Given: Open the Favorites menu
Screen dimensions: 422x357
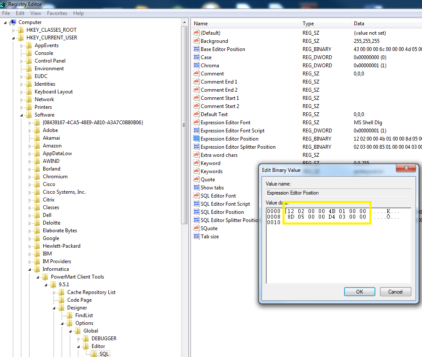Looking at the screenshot, I should (57, 13).
